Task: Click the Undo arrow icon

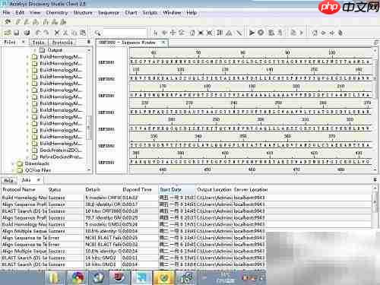Action: [x=38, y=33]
